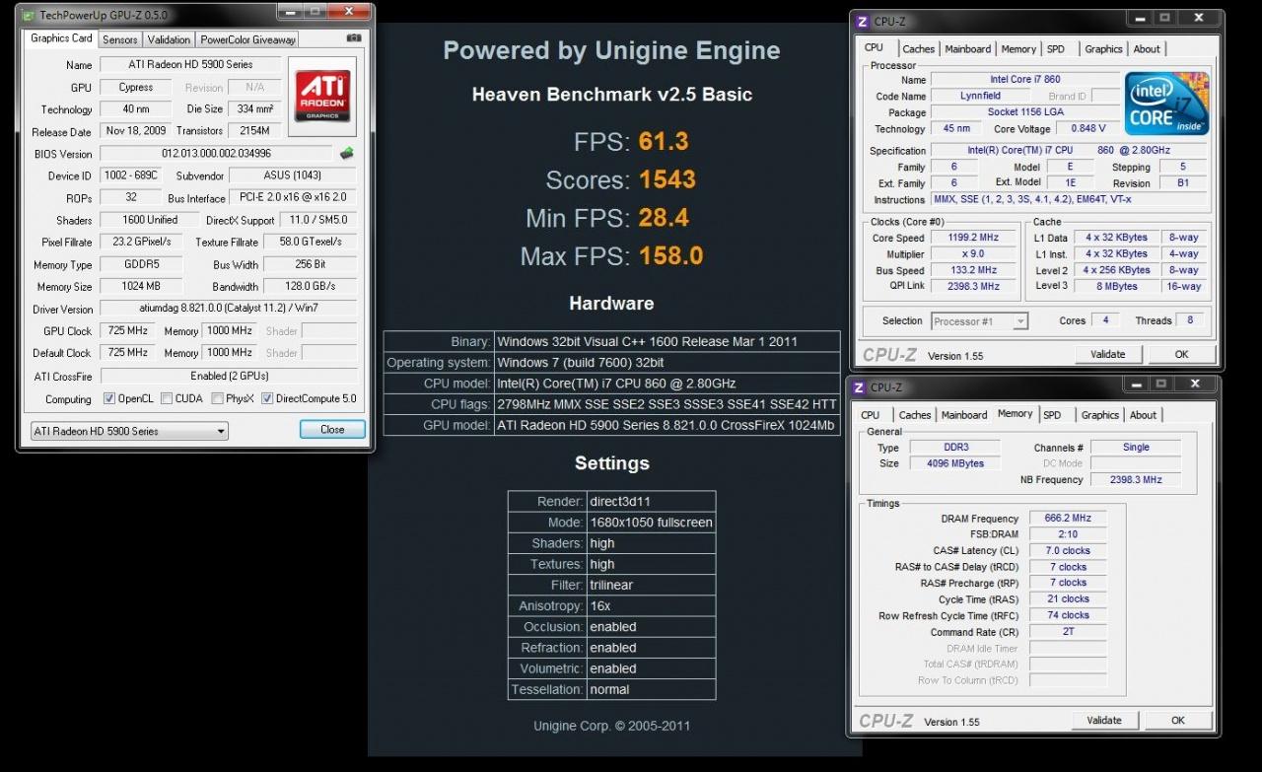Click Validate in the CPU-Z memory timings window
The image size is (1262, 772).
coord(1104,721)
